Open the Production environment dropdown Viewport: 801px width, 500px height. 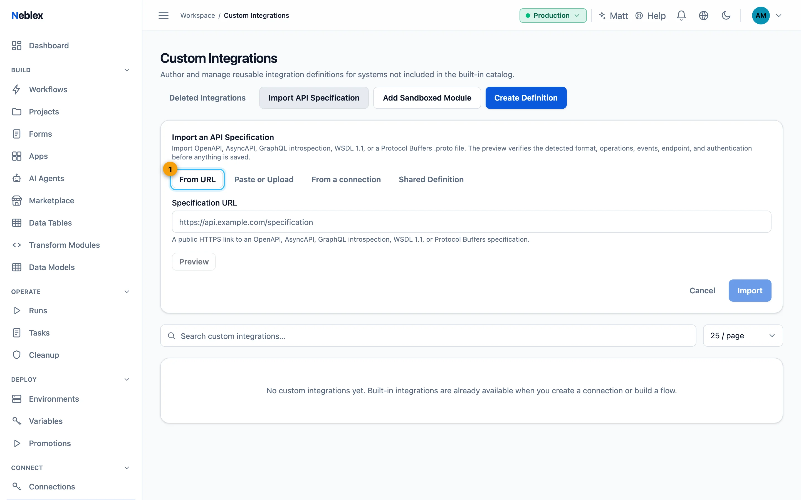click(x=553, y=16)
